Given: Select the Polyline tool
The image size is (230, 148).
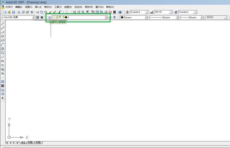Looking at the screenshot, I should point(2,32).
